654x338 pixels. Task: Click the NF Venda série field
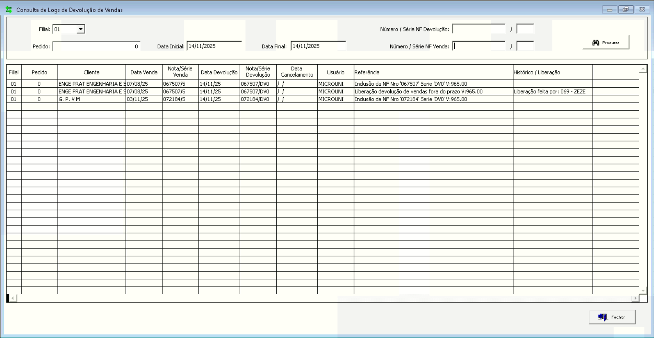click(525, 46)
